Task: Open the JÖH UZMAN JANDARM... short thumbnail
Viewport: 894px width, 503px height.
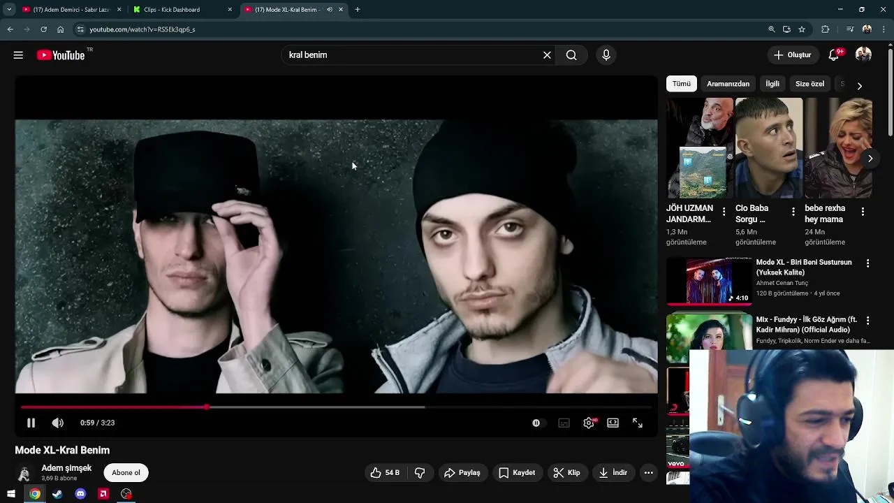Action: 700,148
